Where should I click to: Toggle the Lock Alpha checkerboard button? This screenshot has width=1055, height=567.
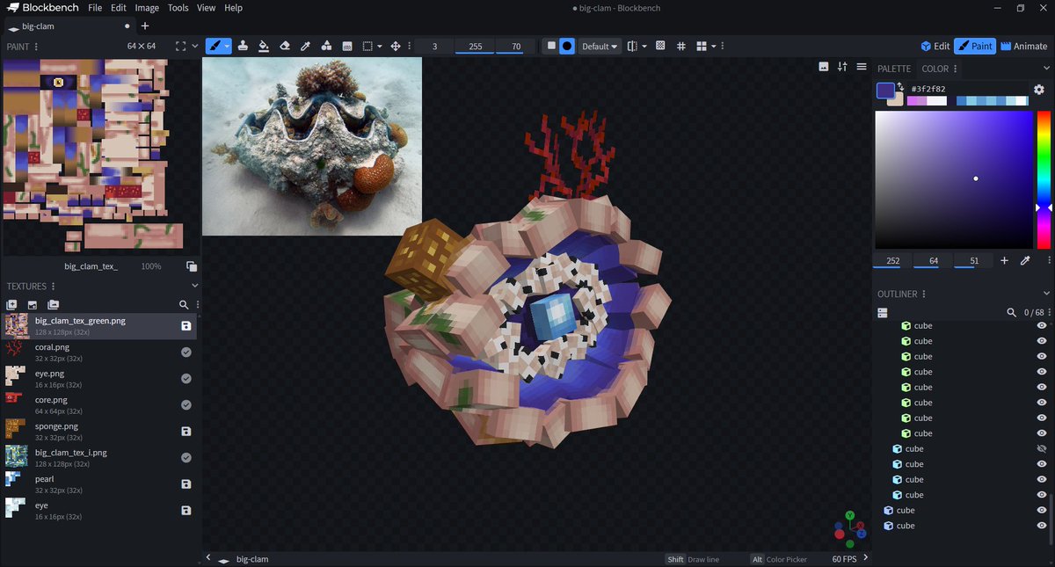(x=661, y=46)
